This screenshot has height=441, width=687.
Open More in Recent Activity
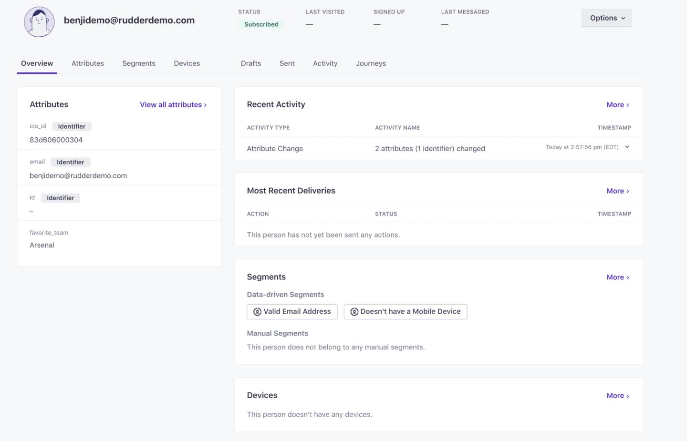[617, 105]
